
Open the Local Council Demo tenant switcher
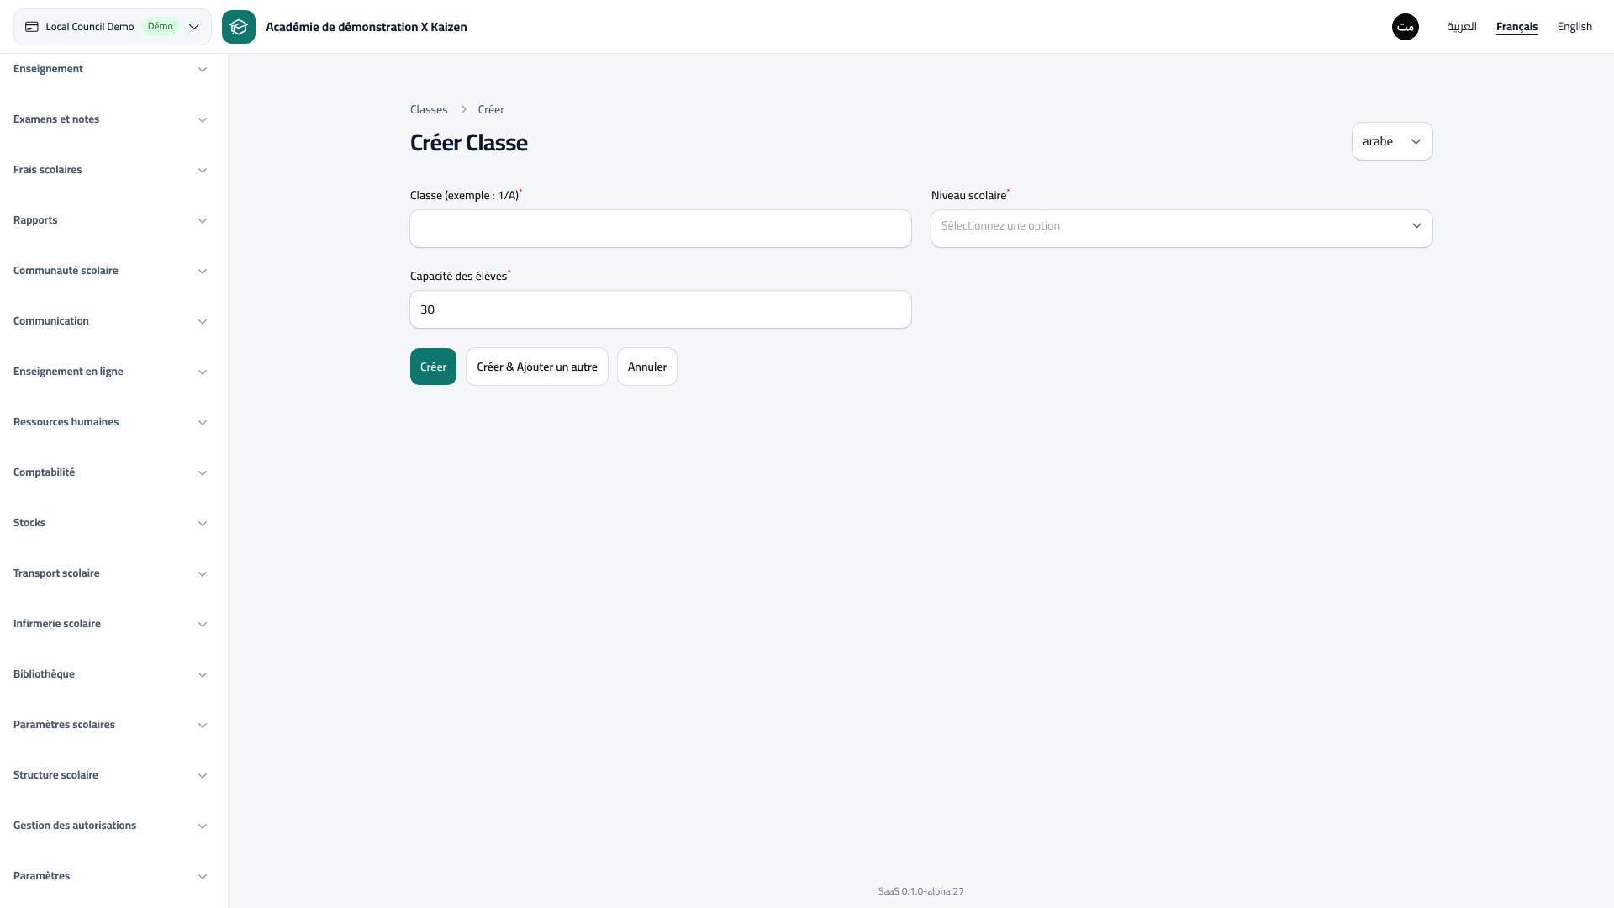[x=113, y=27]
